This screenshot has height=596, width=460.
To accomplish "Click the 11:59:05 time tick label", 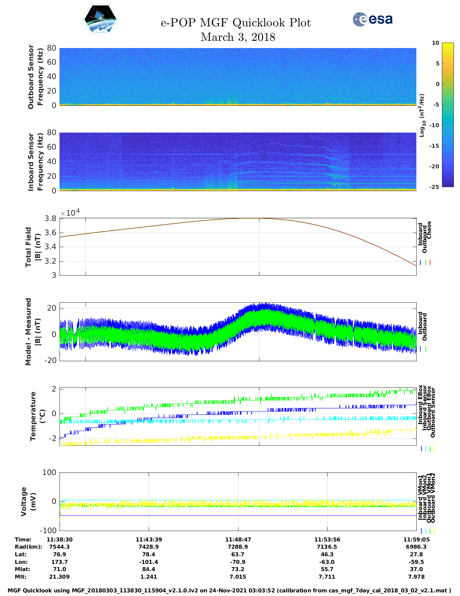I will point(416,539).
